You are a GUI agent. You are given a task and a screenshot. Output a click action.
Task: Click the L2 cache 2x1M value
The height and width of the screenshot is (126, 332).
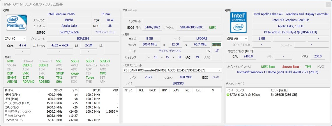[x=89, y=45]
